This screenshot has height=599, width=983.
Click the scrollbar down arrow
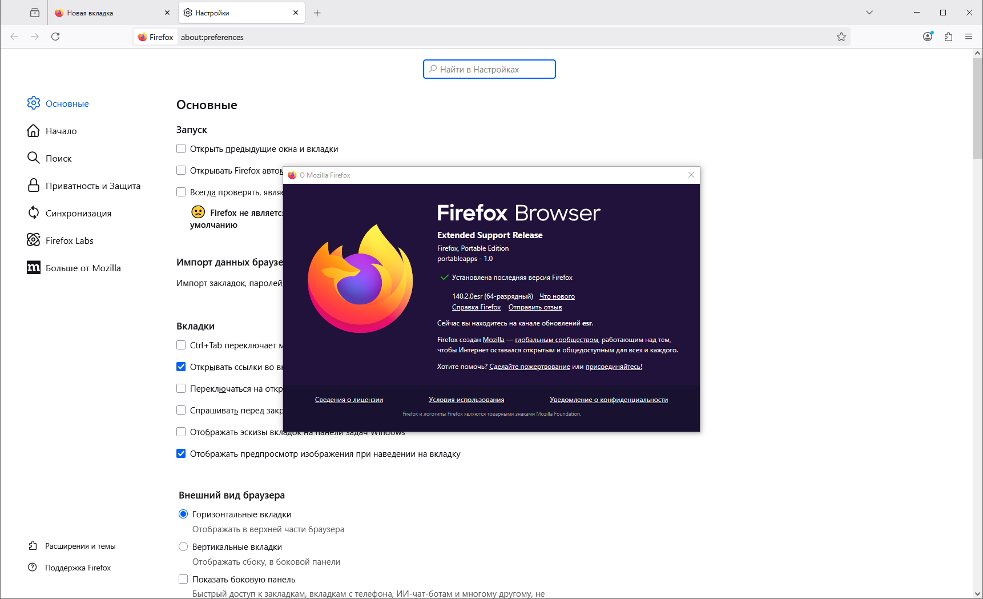point(977,594)
